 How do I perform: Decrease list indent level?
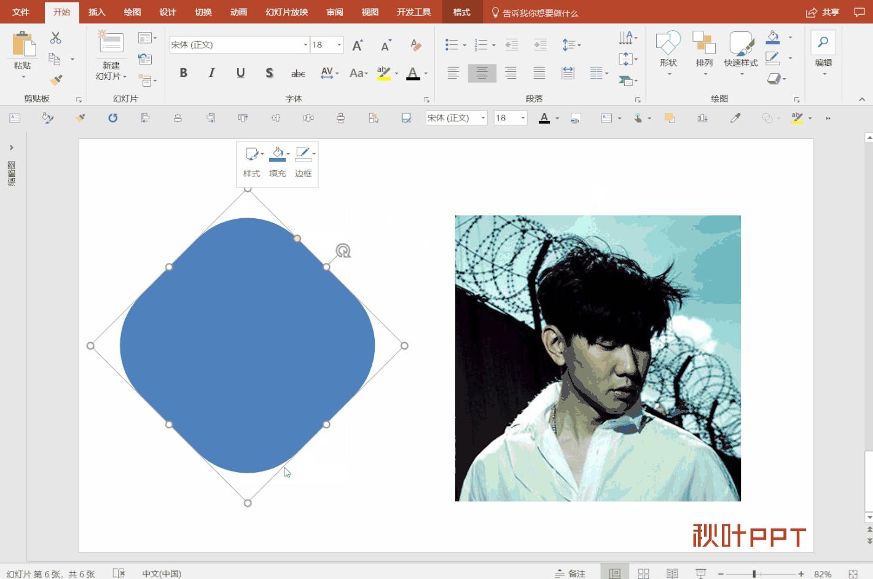pyautogui.click(x=511, y=44)
